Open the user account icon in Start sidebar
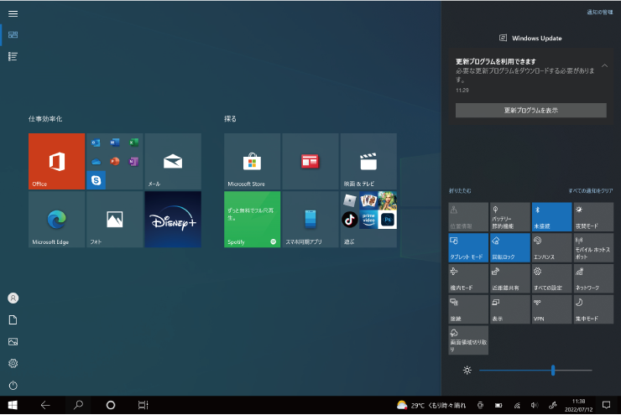The image size is (621, 415). coord(13,298)
